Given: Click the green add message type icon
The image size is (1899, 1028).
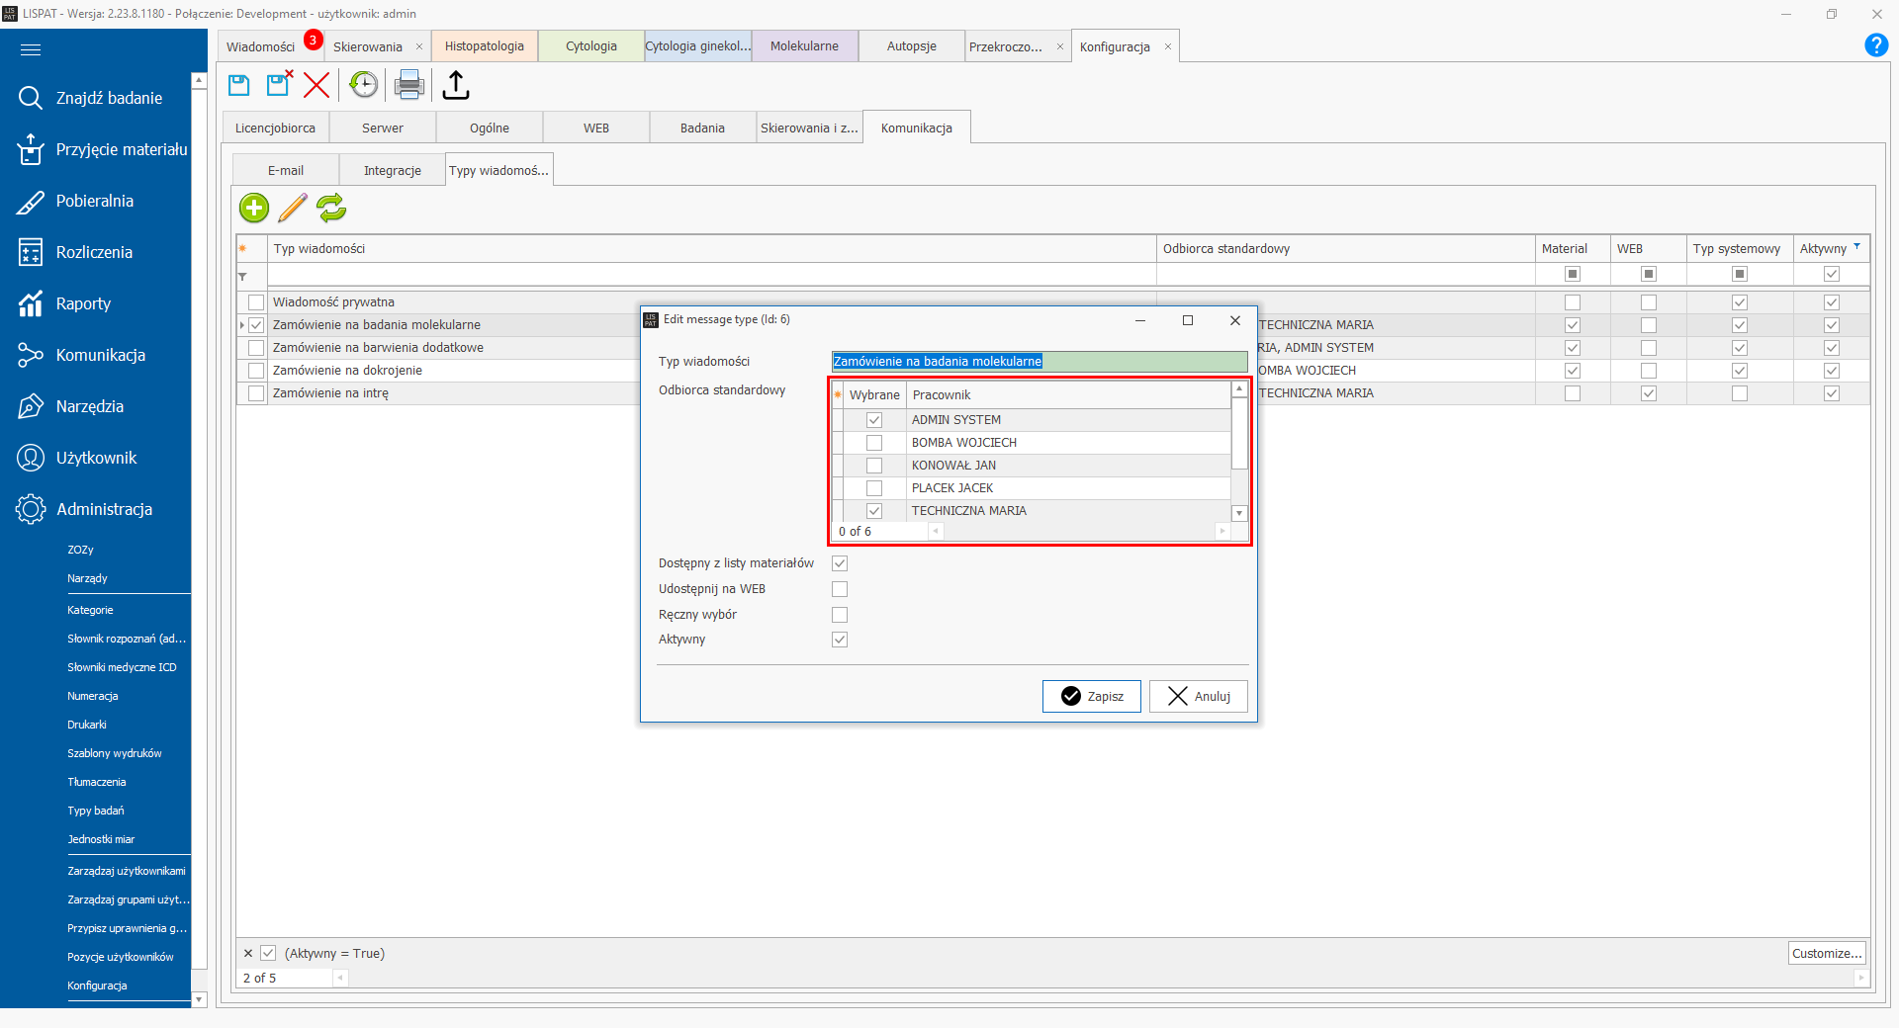Looking at the screenshot, I should pyautogui.click(x=254, y=208).
